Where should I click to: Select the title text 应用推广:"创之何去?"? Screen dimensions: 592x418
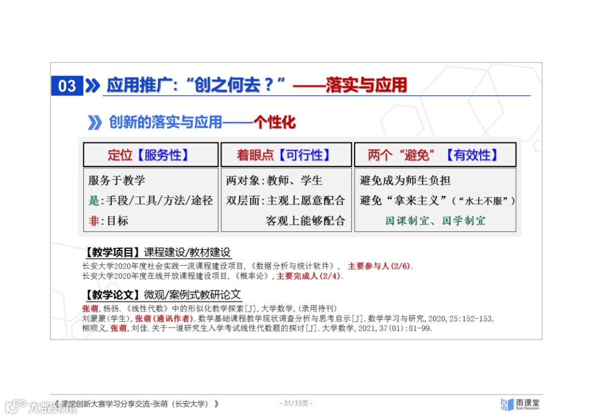(196, 85)
